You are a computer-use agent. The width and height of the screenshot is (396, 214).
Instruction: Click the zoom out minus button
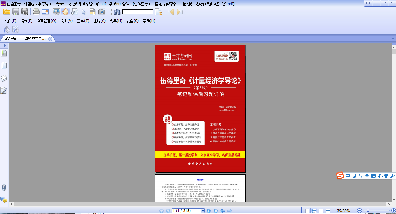[359, 211]
